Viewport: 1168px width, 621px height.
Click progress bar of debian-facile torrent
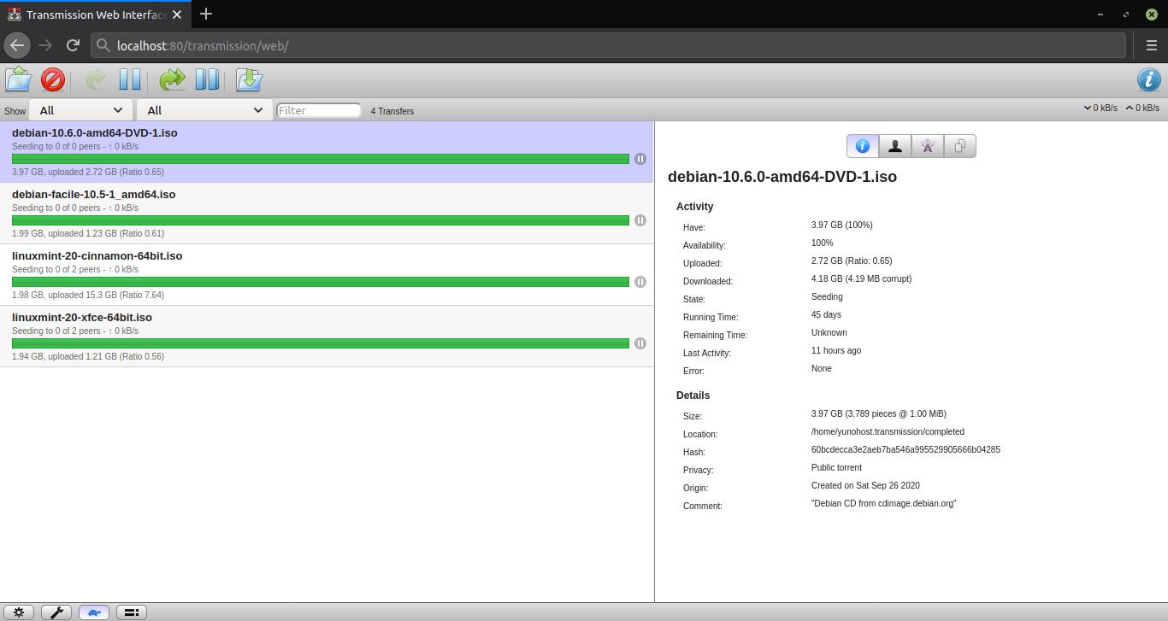pos(321,220)
